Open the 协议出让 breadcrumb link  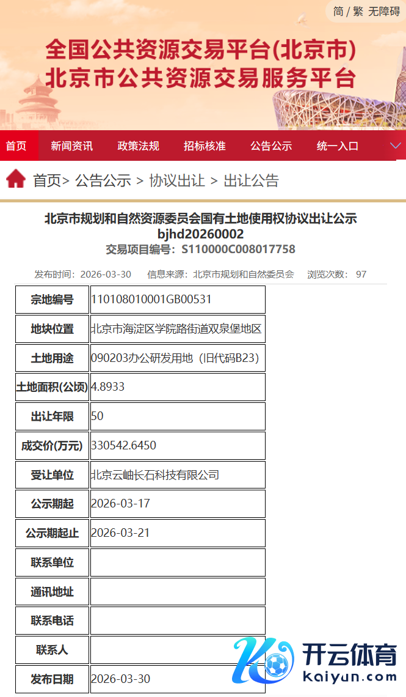177,180
